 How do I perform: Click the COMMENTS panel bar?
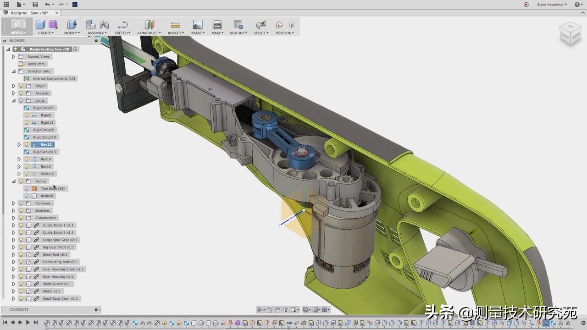[x=19, y=309]
